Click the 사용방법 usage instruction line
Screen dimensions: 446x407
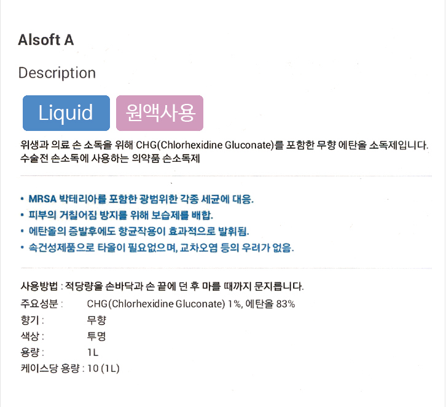pos(162,286)
